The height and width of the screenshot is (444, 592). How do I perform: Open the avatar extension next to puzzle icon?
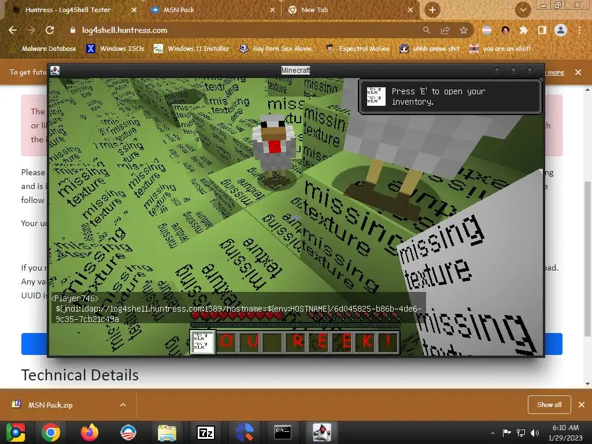[x=505, y=30]
